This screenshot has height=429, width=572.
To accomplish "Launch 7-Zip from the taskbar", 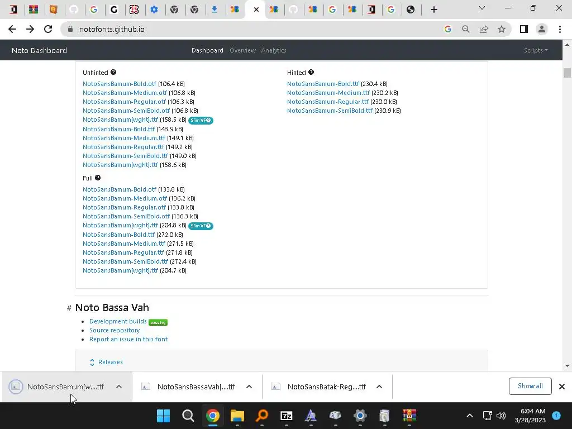I will 287,416.
